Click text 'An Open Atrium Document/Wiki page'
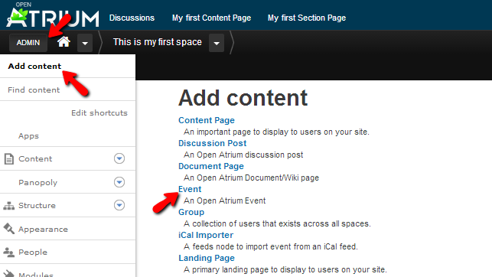 pyautogui.click(x=251, y=178)
